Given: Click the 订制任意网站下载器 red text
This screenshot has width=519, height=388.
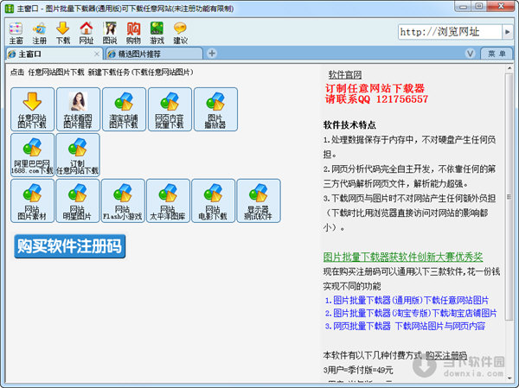Looking at the screenshot, I should (x=375, y=88).
